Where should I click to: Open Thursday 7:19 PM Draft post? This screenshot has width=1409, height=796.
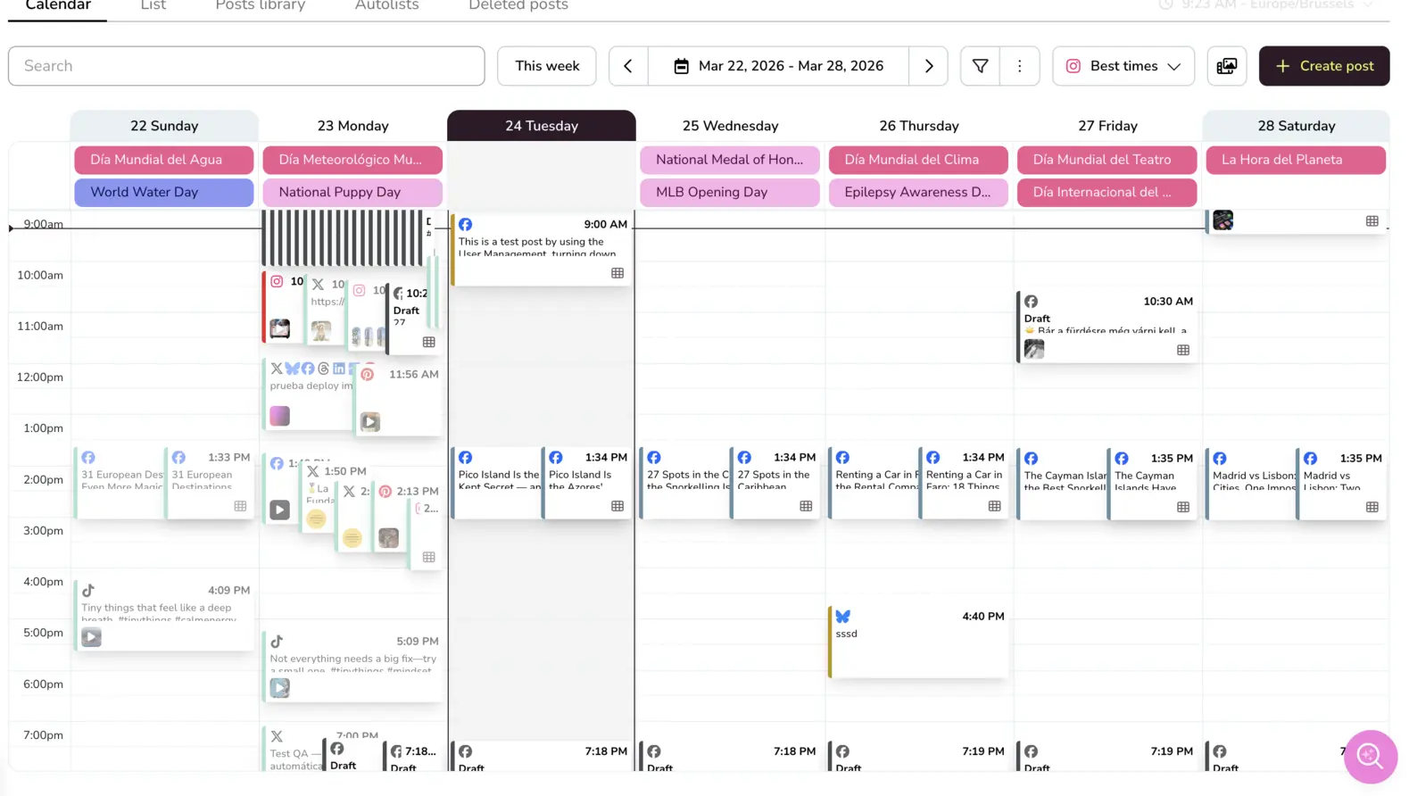[919, 757]
